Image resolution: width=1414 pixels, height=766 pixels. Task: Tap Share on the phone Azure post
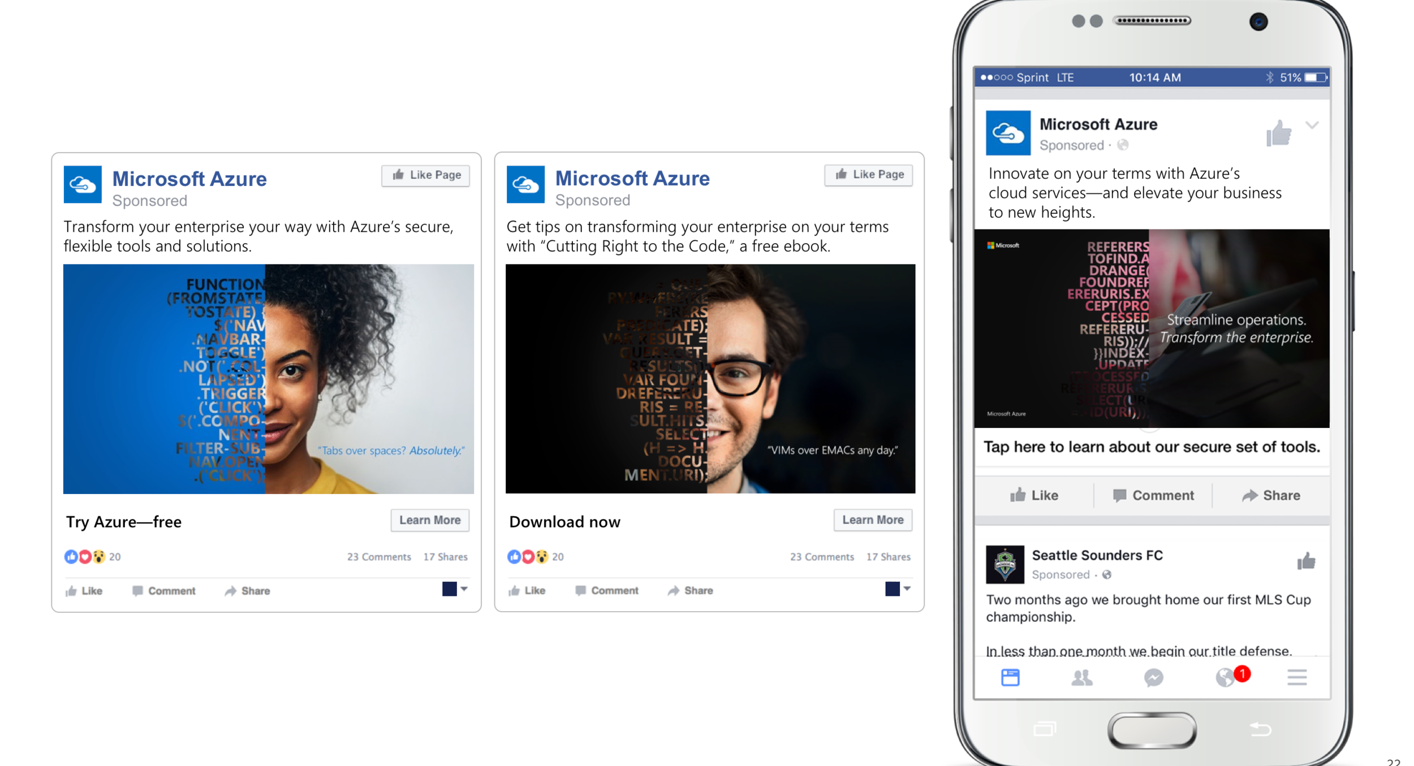(1271, 496)
